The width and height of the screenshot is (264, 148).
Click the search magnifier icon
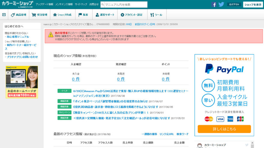pos(103,4)
